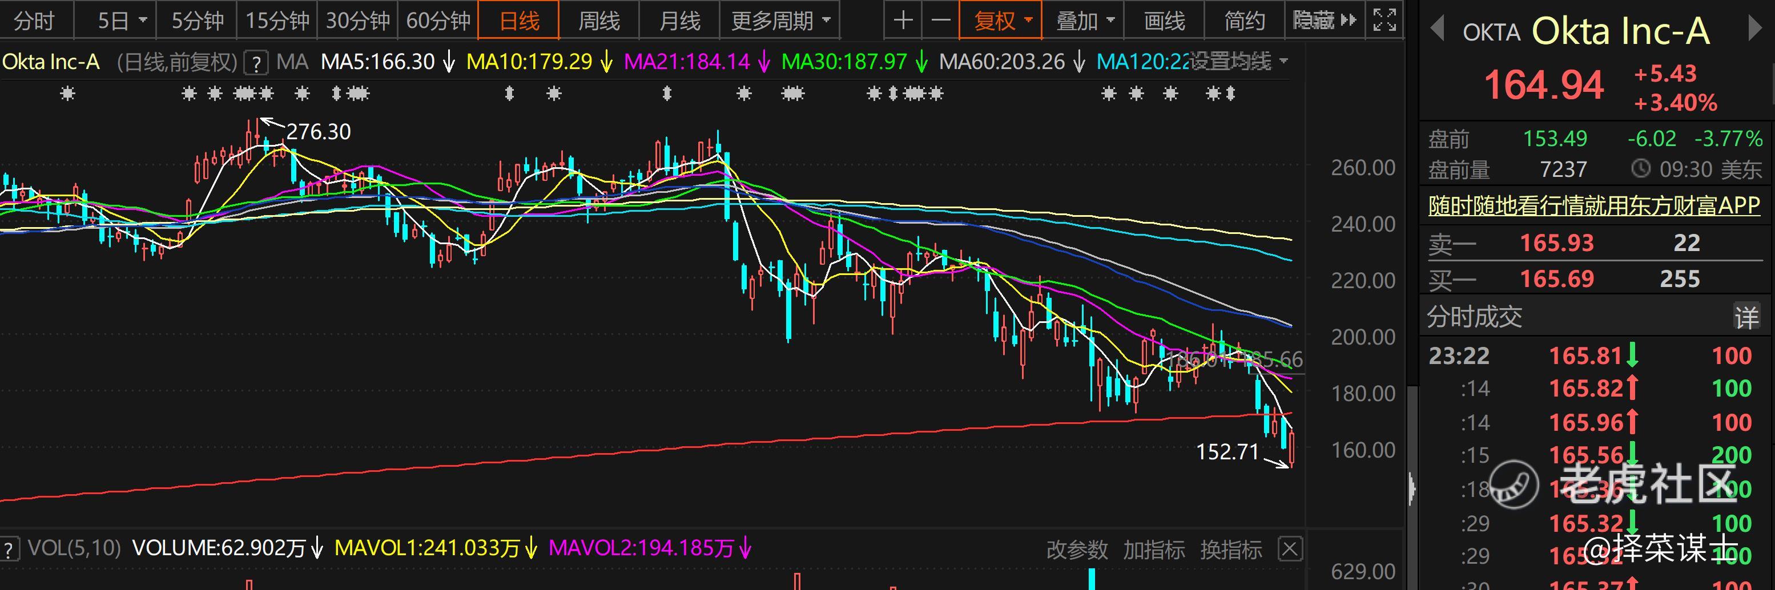Switch to 周线 weekly chart
Image resolution: width=1775 pixels, height=590 pixels.
click(599, 21)
